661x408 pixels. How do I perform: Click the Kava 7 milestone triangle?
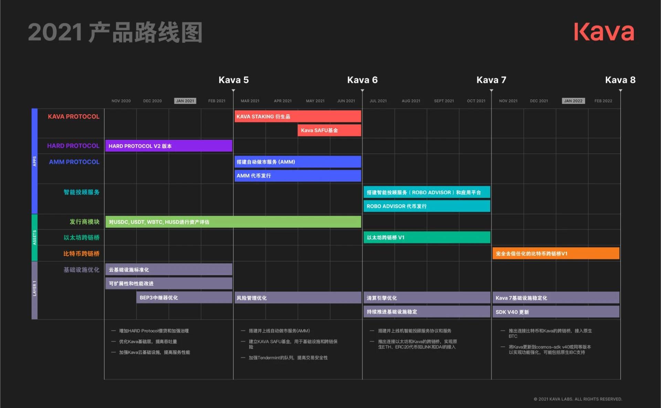click(x=492, y=91)
